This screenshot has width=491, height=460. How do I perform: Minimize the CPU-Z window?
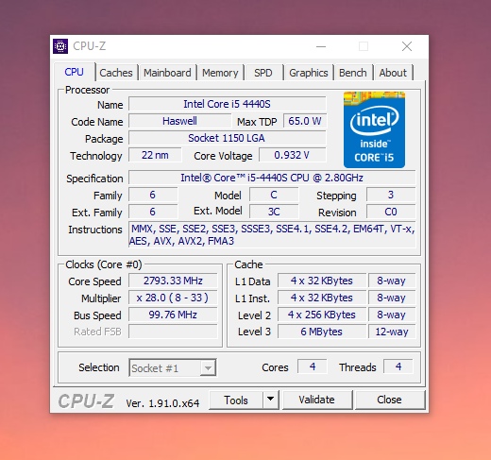(321, 46)
